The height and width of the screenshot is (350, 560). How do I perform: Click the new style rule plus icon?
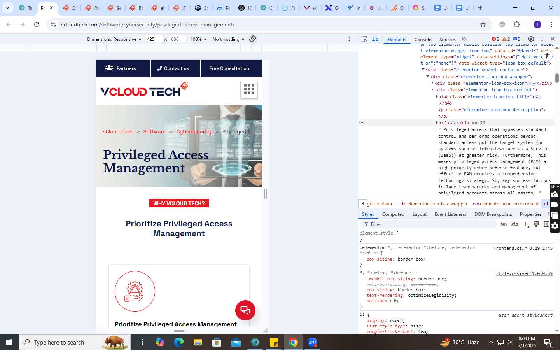[526, 224]
